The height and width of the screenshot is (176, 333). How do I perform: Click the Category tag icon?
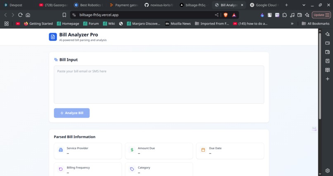132,169
